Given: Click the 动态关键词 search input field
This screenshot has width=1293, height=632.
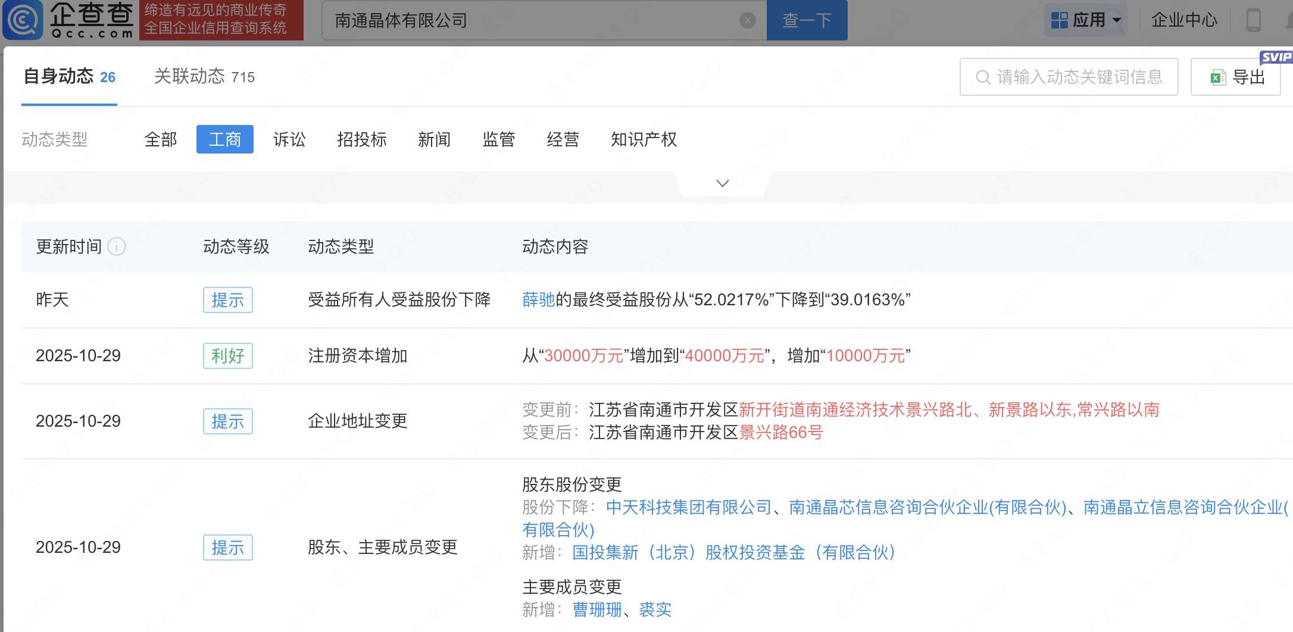Looking at the screenshot, I should pos(1078,77).
